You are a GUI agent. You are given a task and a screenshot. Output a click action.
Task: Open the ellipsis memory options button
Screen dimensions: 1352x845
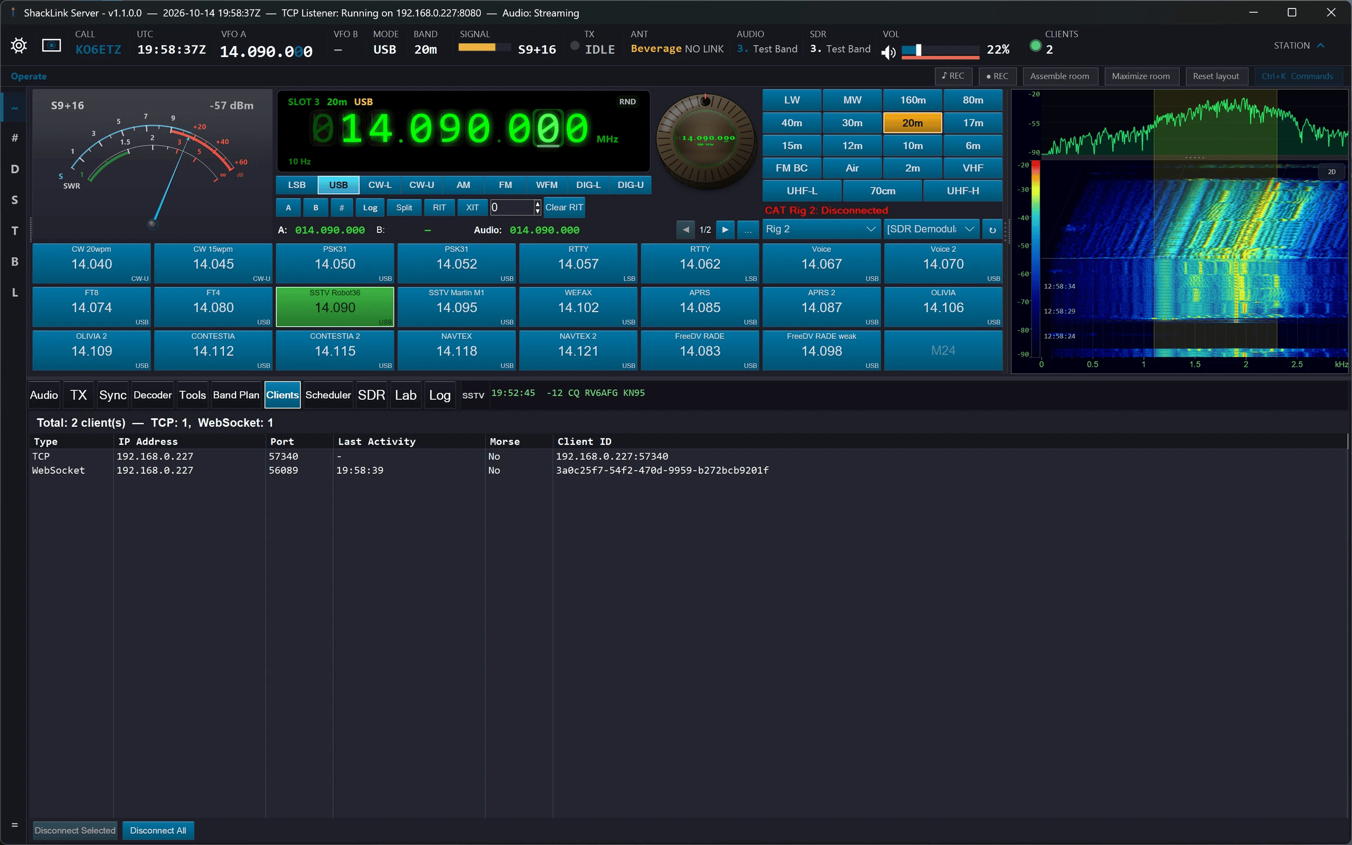pos(748,230)
